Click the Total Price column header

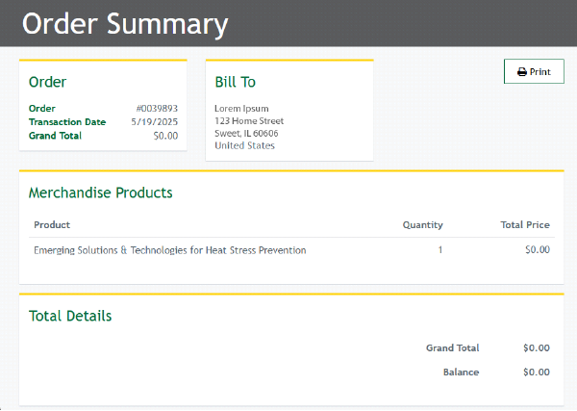click(525, 225)
